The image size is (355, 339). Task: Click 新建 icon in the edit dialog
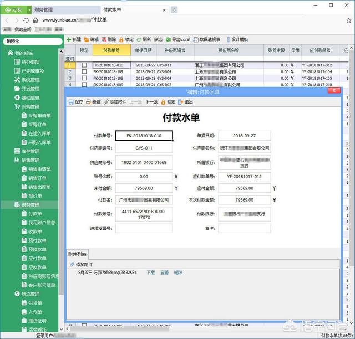88,102
